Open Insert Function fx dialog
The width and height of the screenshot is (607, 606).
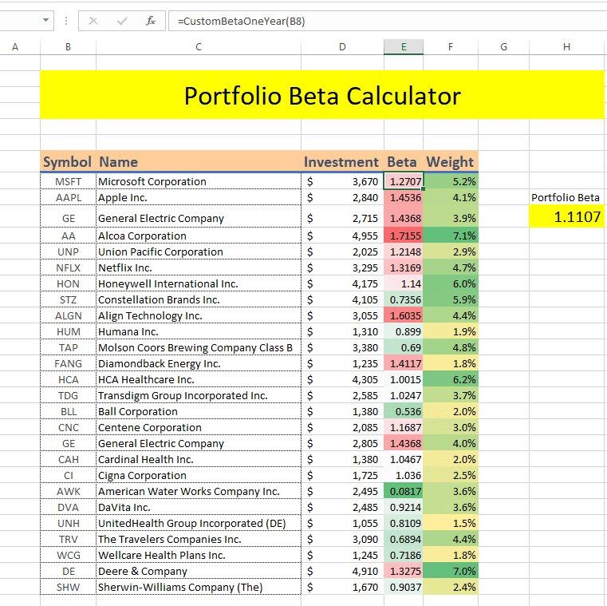pos(151,21)
